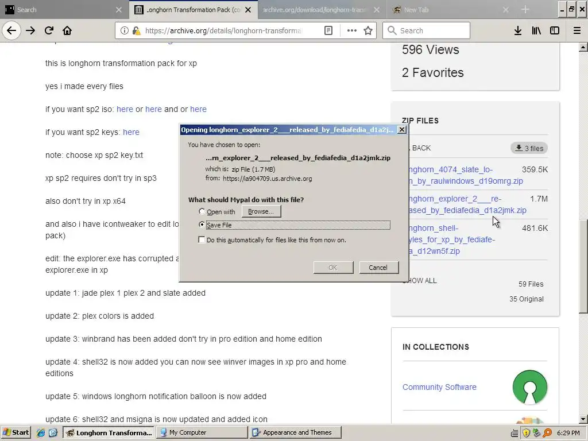Bookmark this page with the star

coord(368,30)
